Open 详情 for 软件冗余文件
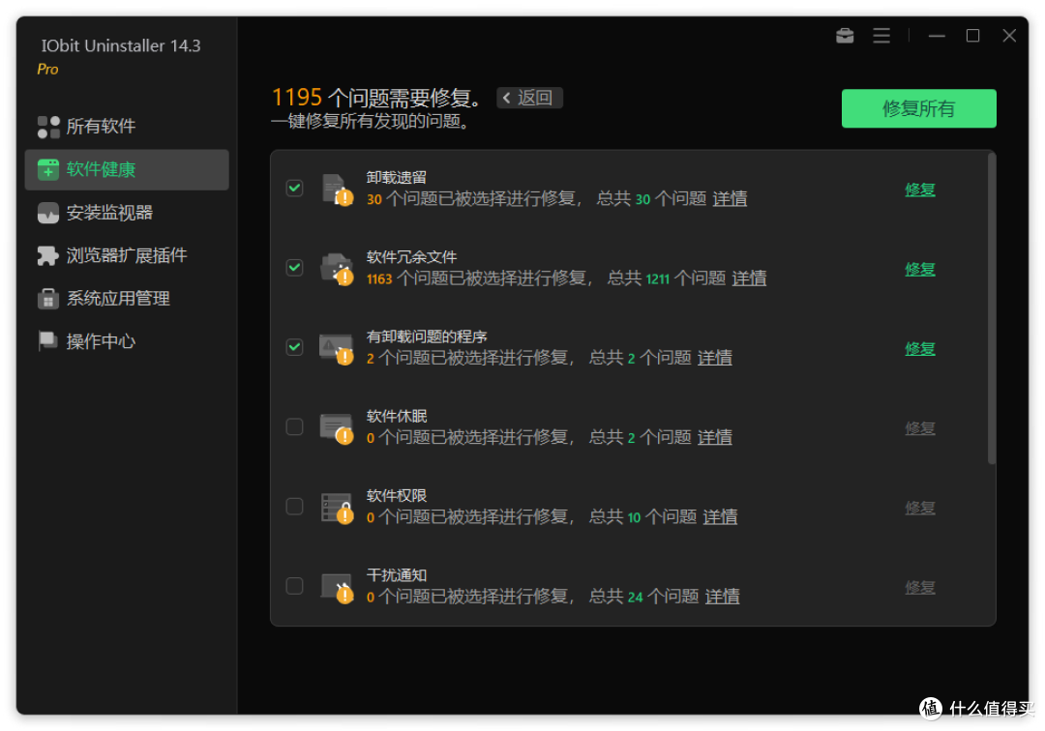The width and height of the screenshot is (1045, 731). pyautogui.click(x=749, y=278)
